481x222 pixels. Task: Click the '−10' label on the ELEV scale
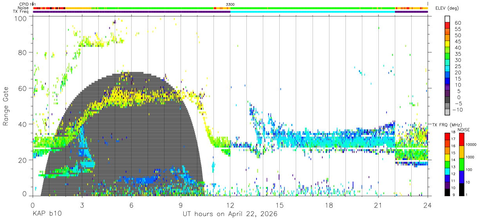click(x=458, y=110)
